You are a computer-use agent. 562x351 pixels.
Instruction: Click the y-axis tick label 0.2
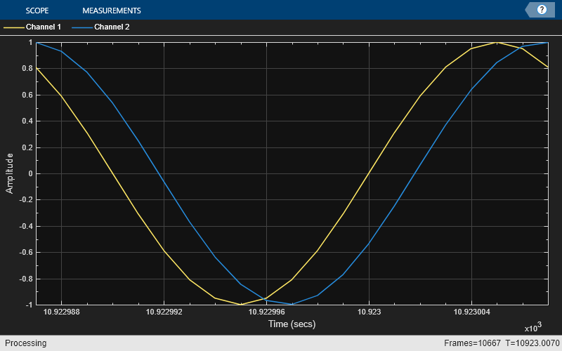(27, 147)
